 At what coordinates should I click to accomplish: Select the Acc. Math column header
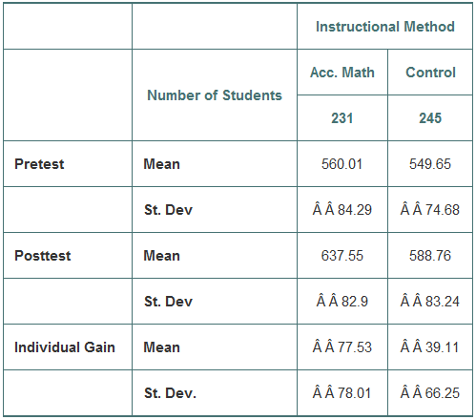pos(342,73)
